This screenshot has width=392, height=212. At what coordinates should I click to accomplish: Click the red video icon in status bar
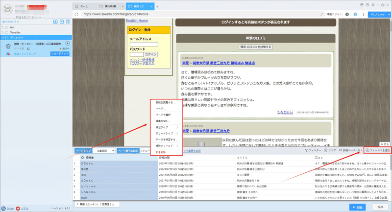point(18,209)
